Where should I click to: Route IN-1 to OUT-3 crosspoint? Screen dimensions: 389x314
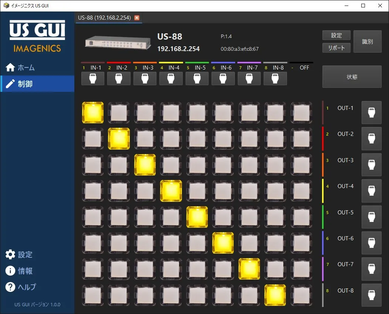pyautogui.click(x=93, y=165)
